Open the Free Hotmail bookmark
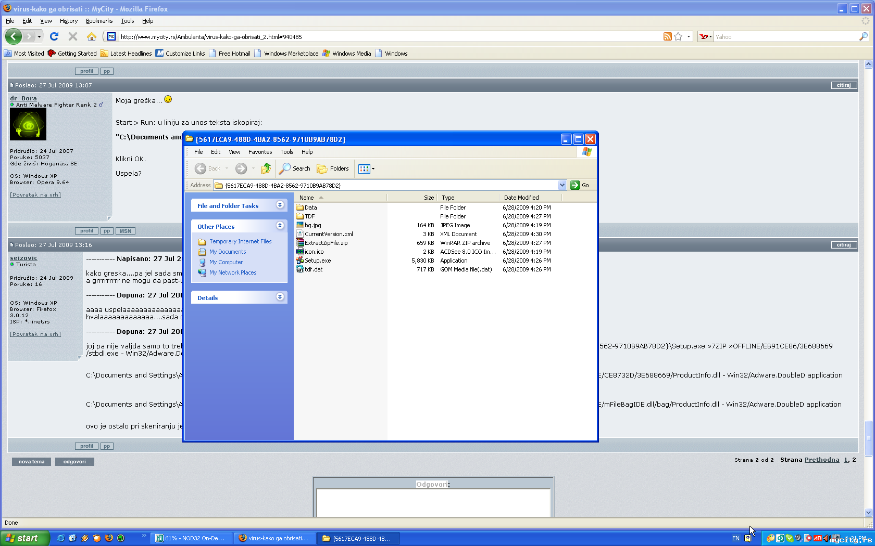 point(230,54)
